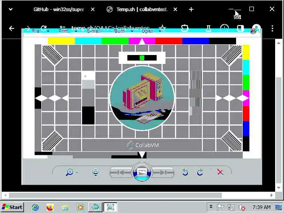Expand the Print dropdown in Photo Viewer
The height and width of the screenshot is (213, 284).
68,31
